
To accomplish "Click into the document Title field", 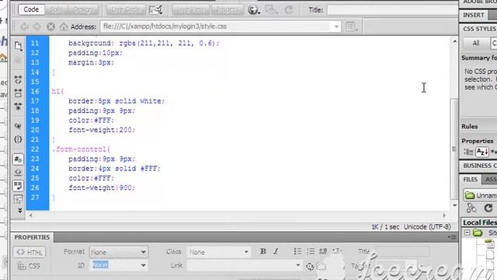I will (x=392, y=10).
